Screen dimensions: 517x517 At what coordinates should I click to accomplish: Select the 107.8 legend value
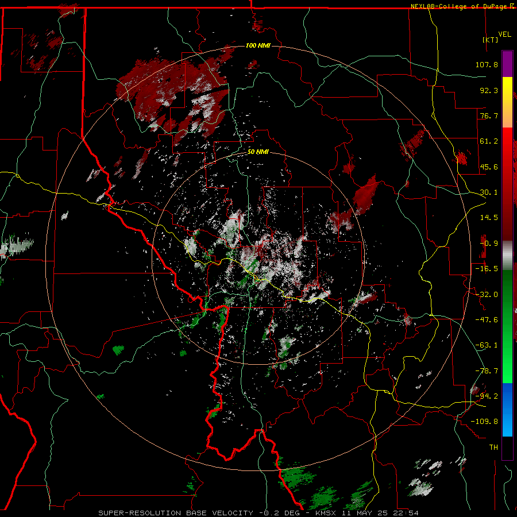487,64
